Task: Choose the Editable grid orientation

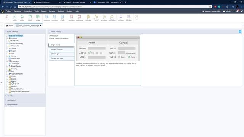Action: coord(62,54)
